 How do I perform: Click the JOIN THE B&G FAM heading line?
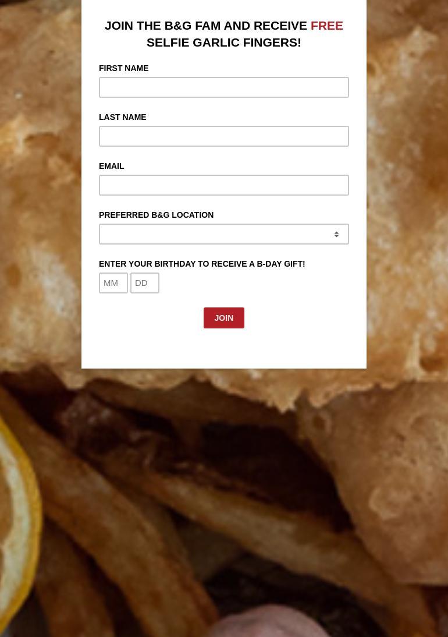[206, 26]
